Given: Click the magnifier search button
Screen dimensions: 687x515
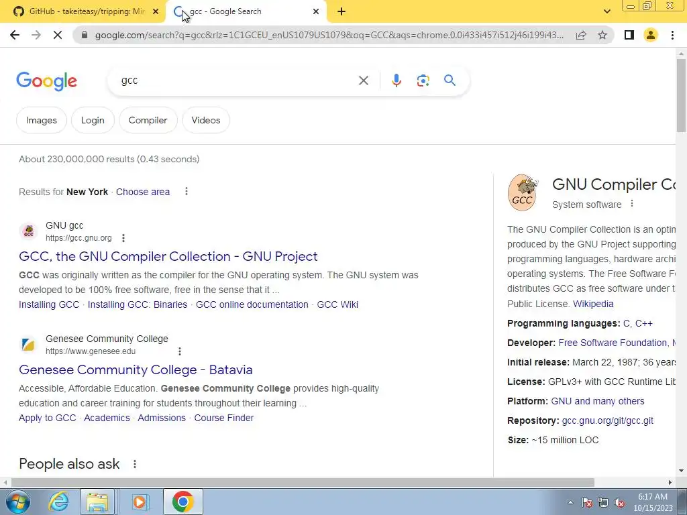Looking at the screenshot, I should tap(450, 80).
